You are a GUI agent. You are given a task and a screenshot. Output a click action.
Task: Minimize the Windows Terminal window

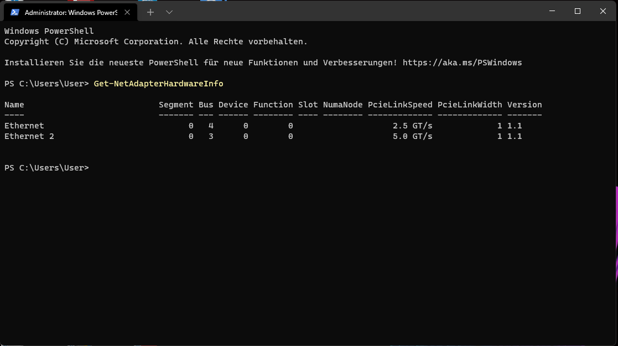click(552, 11)
